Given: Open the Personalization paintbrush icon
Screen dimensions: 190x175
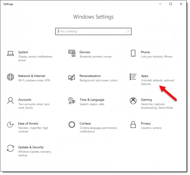Looking at the screenshot, I should coord(72,77).
